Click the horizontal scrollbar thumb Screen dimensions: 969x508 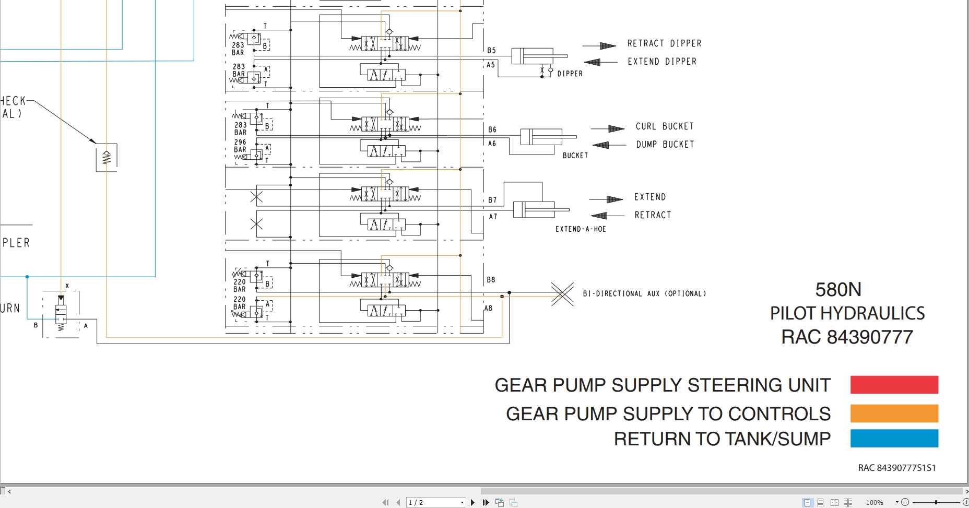(x=720, y=491)
